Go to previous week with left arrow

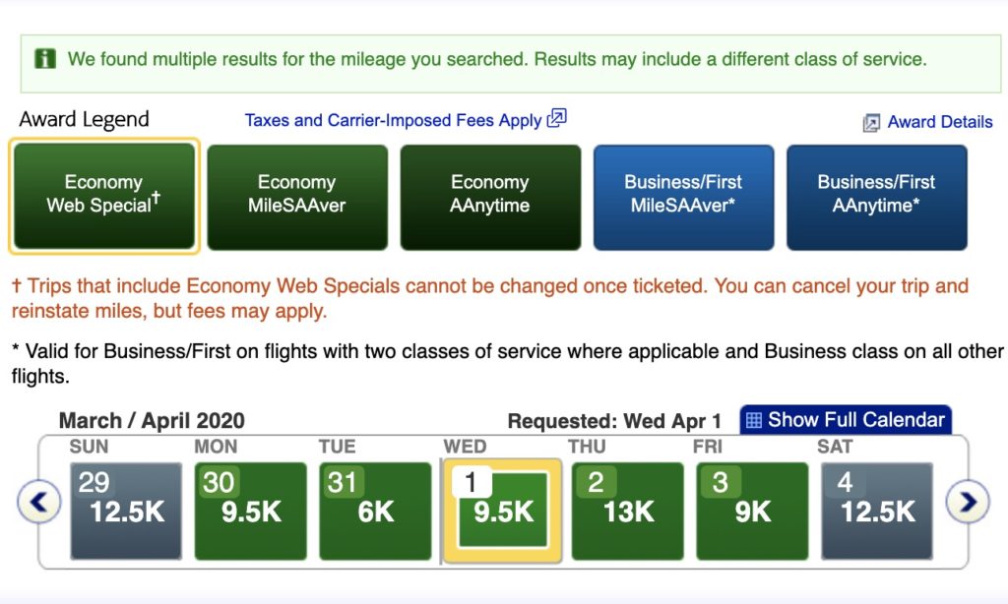click(x=38, y=503)
